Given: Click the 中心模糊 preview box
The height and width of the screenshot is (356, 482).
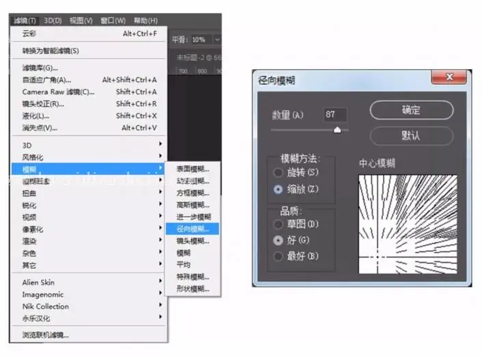Looking at the screenshot, I should coord(407,224).
